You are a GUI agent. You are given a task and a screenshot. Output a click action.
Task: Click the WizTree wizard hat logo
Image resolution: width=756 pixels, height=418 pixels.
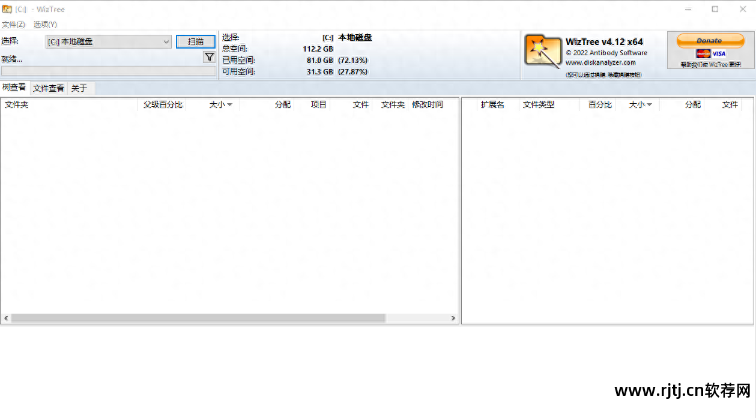(x=543, y=50)
